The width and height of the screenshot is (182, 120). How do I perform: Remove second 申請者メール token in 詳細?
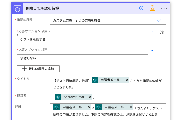coord(131,107)
